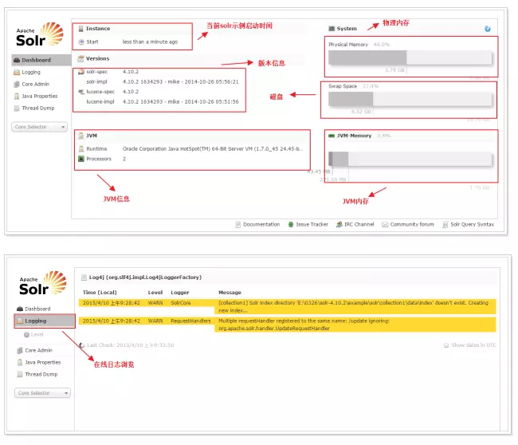Viewport: 518px width, 445px height.
Task: Click the Processors chip icon
Action: pos(81,159)
